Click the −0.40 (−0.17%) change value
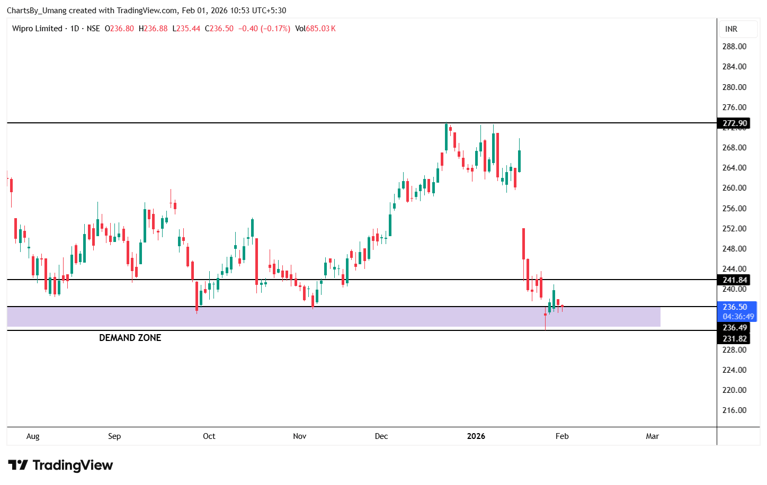The image size is (767, 485). point(264,29)
